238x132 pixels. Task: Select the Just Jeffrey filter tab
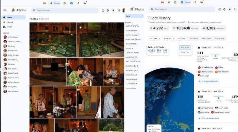[x=194, y=39]
